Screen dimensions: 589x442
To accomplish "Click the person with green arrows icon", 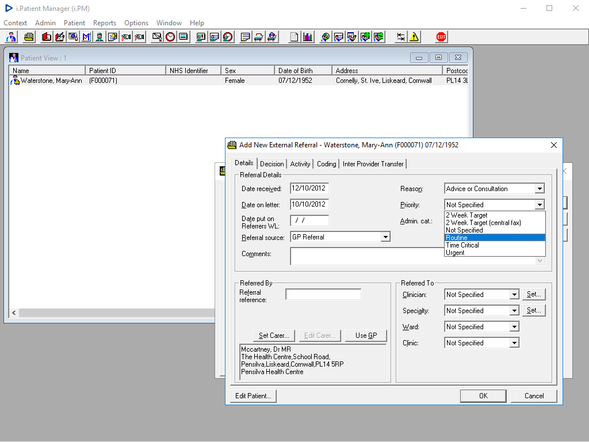I will pyautogui.click(x=378, y=37).
